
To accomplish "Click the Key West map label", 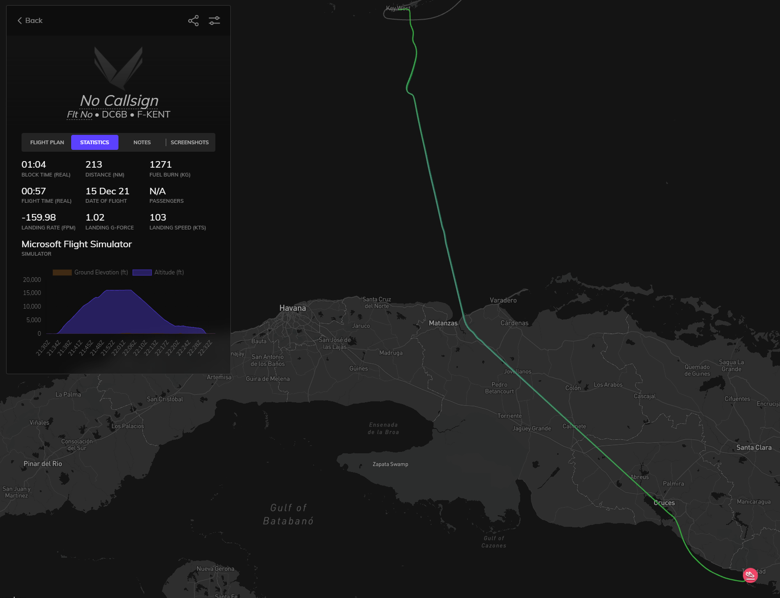I will click(398, 8).
